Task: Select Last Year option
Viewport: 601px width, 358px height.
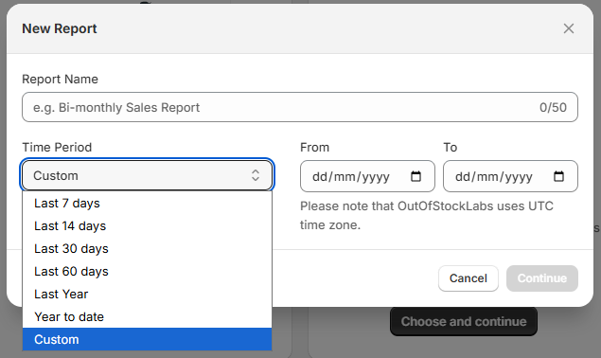Action: [148, 294]
